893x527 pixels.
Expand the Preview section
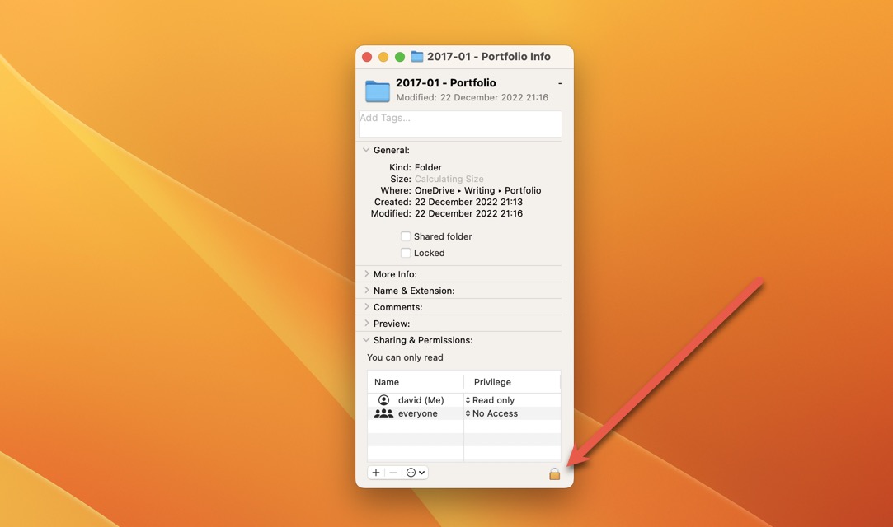click(x=366, y=323)
